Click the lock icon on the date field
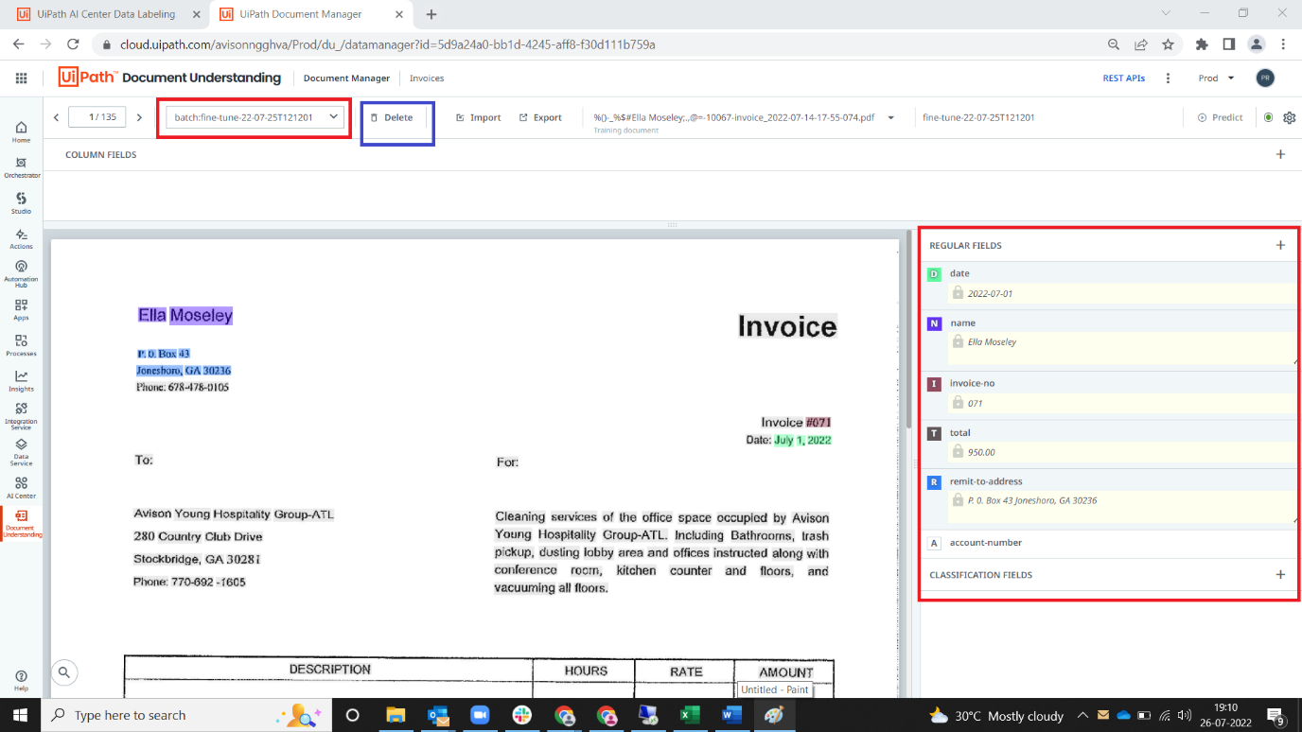The width and height of the screenshot is (1302, 732). pyautogui.click(x=958, y=293)
